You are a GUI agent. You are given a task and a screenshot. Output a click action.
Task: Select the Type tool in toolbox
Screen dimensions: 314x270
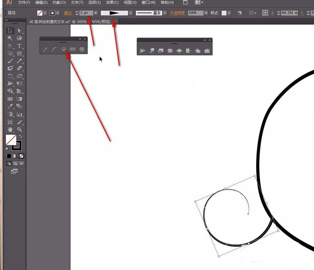[x=19, y=46]
